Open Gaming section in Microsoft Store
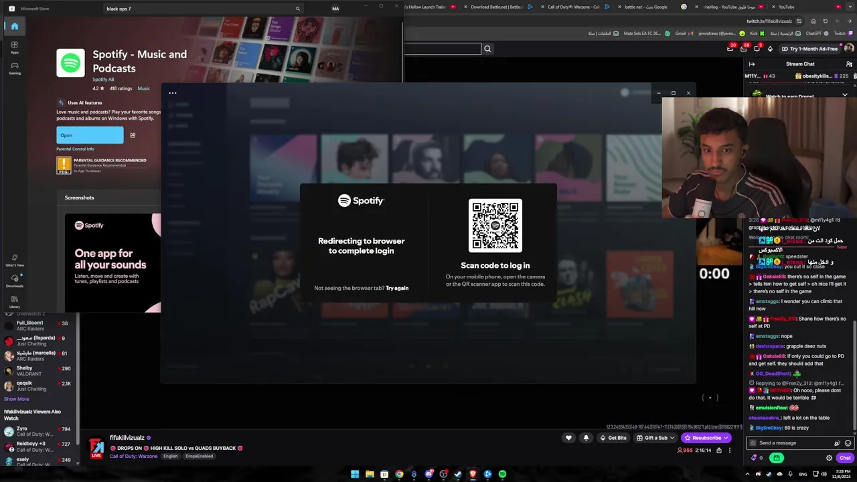This screenshot has width=857, height=482. [14, 68]
